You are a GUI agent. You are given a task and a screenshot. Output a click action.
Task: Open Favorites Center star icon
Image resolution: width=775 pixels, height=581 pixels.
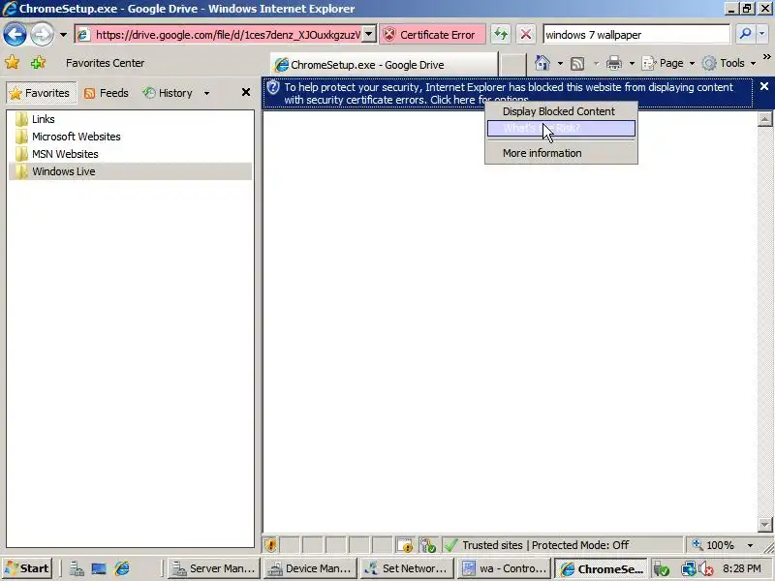[x=12, y=63]
